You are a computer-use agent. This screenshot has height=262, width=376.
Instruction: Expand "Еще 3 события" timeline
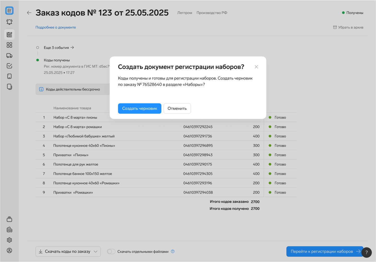click(x=59, y=48)
